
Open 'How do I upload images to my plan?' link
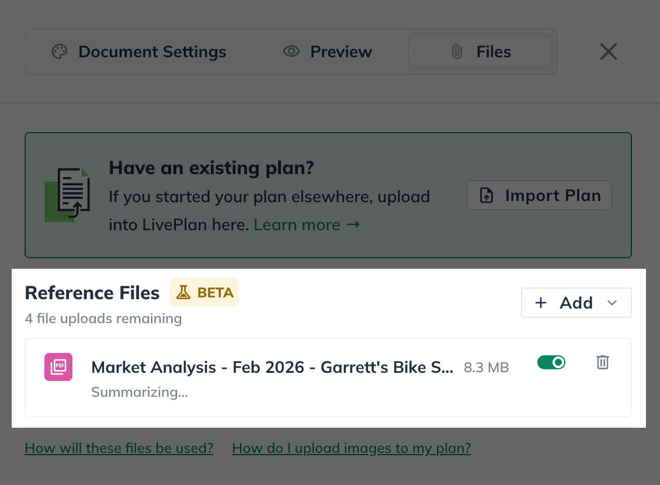pos(352,448)
